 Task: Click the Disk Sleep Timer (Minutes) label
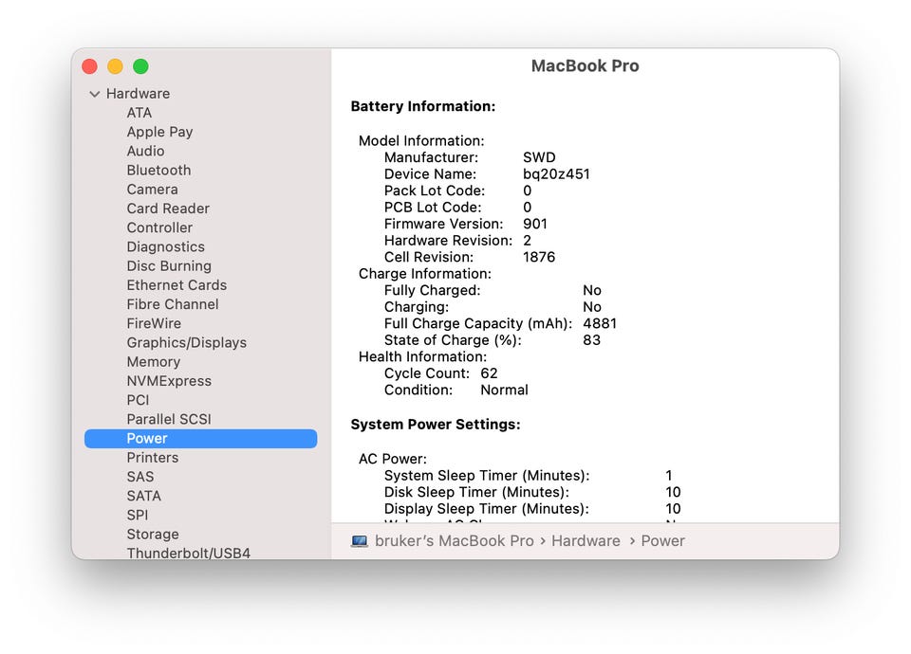476,492
